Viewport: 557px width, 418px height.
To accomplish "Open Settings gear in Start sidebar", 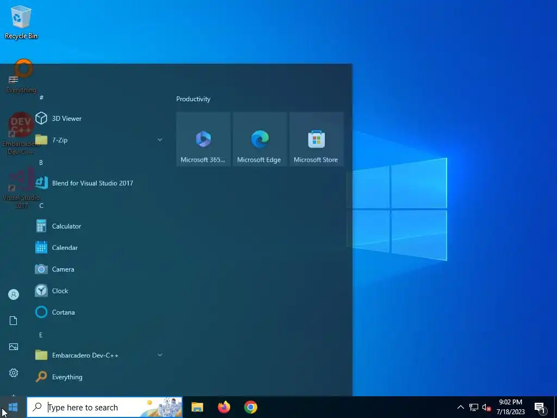I will pos(14,372).
